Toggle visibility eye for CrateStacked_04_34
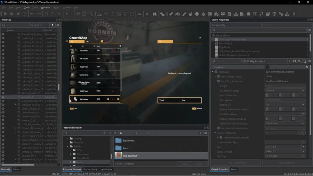Screen dimensions: 313x176 [x=3, y=159]
